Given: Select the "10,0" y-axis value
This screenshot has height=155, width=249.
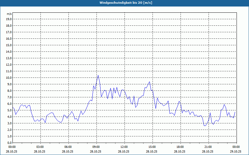Looking at the screenshot, I should point(9,78).
